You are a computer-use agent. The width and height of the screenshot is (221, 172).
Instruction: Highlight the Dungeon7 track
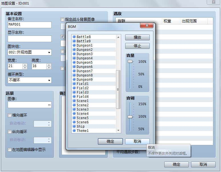(x=94, y=71)
